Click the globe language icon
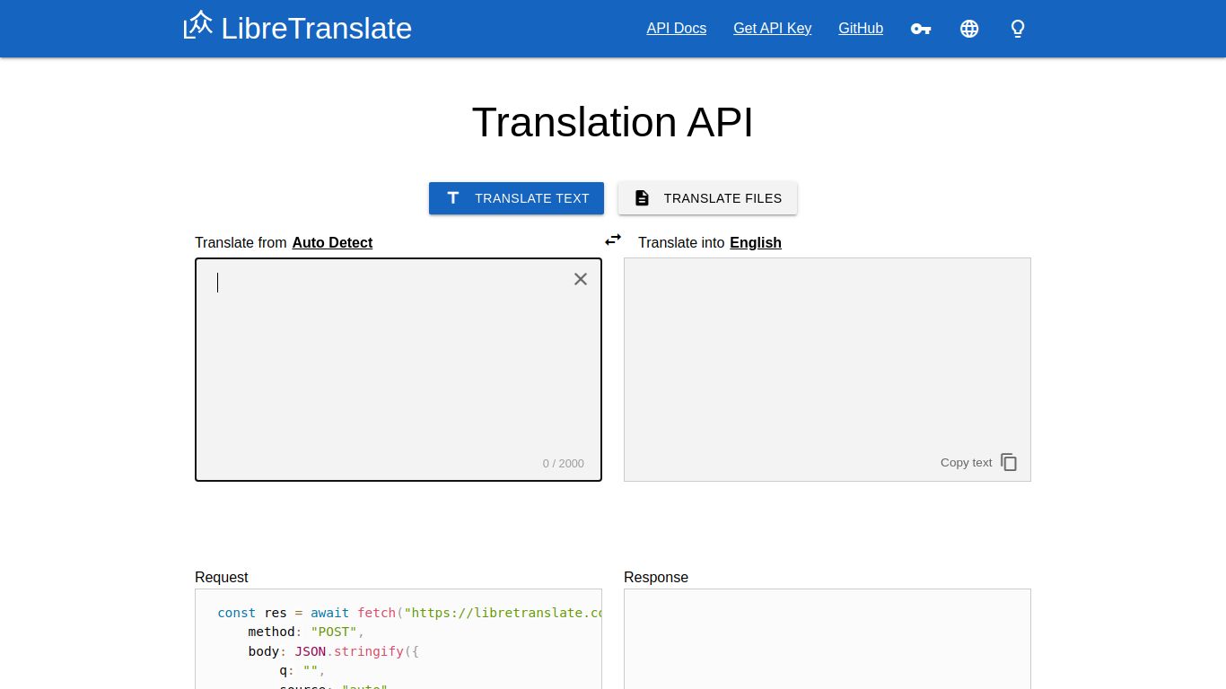 click(x=969, y=29)
